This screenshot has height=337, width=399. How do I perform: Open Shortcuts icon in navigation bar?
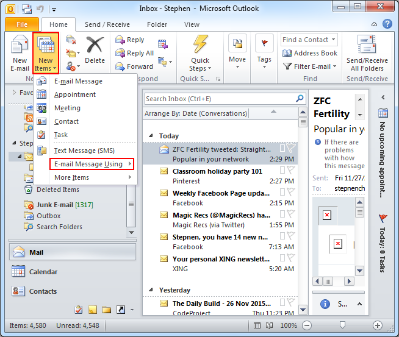pyautogui.click(x=121, y=310)
